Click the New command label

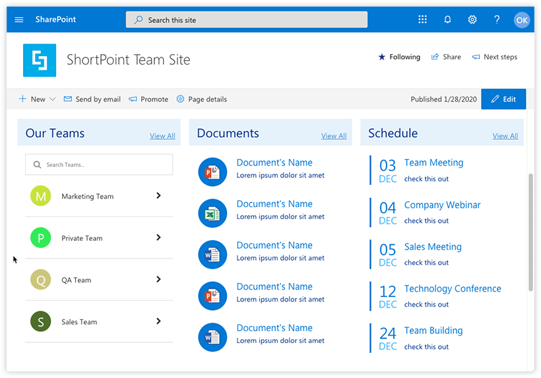point(38,100)
